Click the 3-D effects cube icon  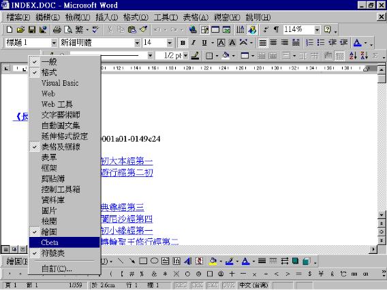306,261
